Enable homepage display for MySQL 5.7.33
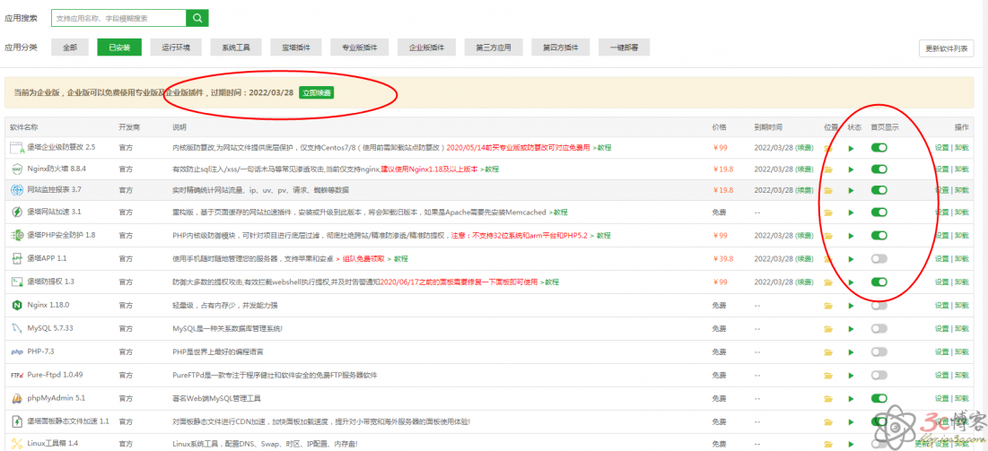988x451 pixels. click(879, 328)
